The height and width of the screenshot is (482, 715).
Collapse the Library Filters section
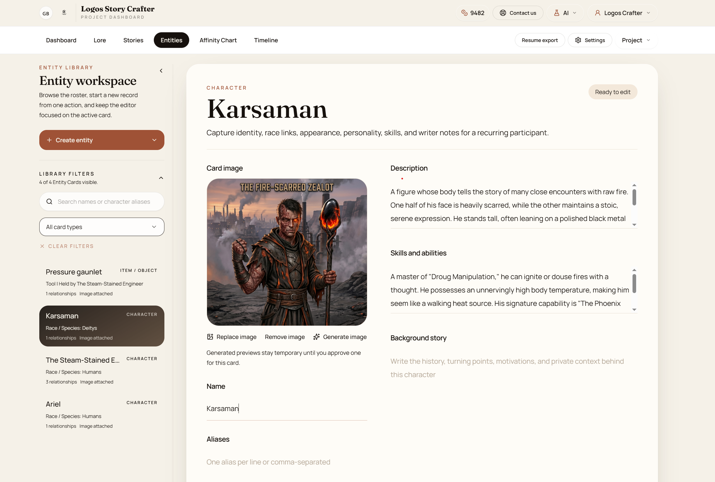pos(161,178)
